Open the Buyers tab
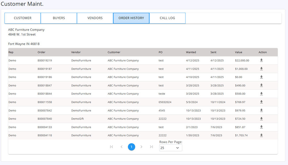This screenshot has width=288, height=165. (59, 18)
